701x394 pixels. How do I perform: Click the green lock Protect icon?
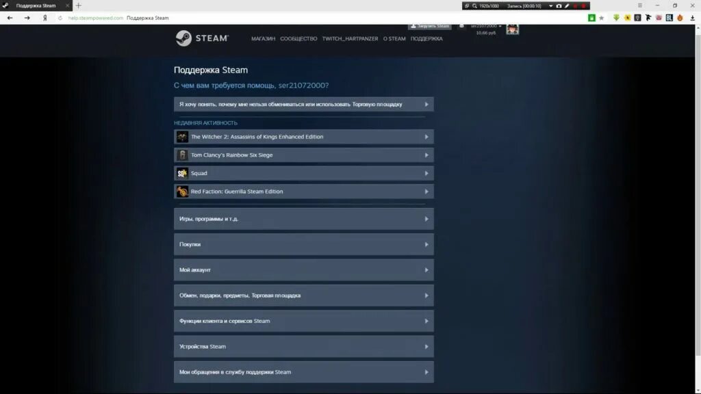(591, 18)
